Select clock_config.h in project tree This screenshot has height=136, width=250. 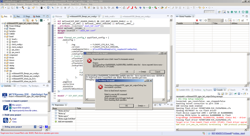pyautogui.click(x=17, y=47)
